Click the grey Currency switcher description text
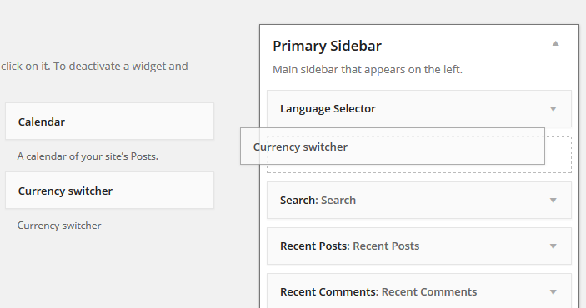The width and height of the screenshot is (586, 308). coord(59,226)
